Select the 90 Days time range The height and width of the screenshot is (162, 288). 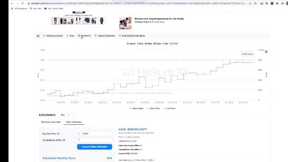(x=157, y=44)
